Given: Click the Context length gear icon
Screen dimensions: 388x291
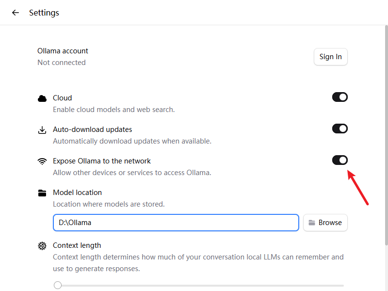Looking at the screenshot, I should click(42, 246).
